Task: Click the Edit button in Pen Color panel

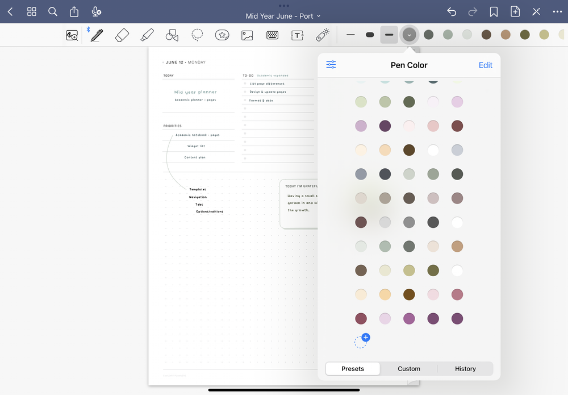Action: [486, 65]
